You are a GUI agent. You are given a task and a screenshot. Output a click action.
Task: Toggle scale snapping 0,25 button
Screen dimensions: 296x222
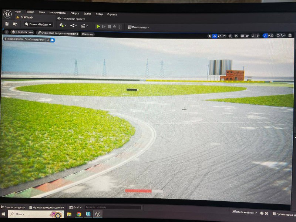(265, 36)
